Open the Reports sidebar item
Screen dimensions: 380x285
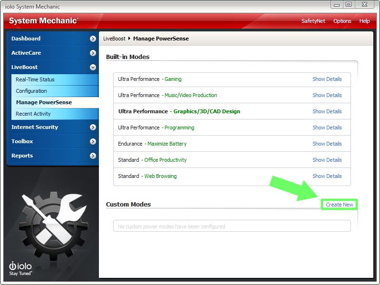coord(22,156)
